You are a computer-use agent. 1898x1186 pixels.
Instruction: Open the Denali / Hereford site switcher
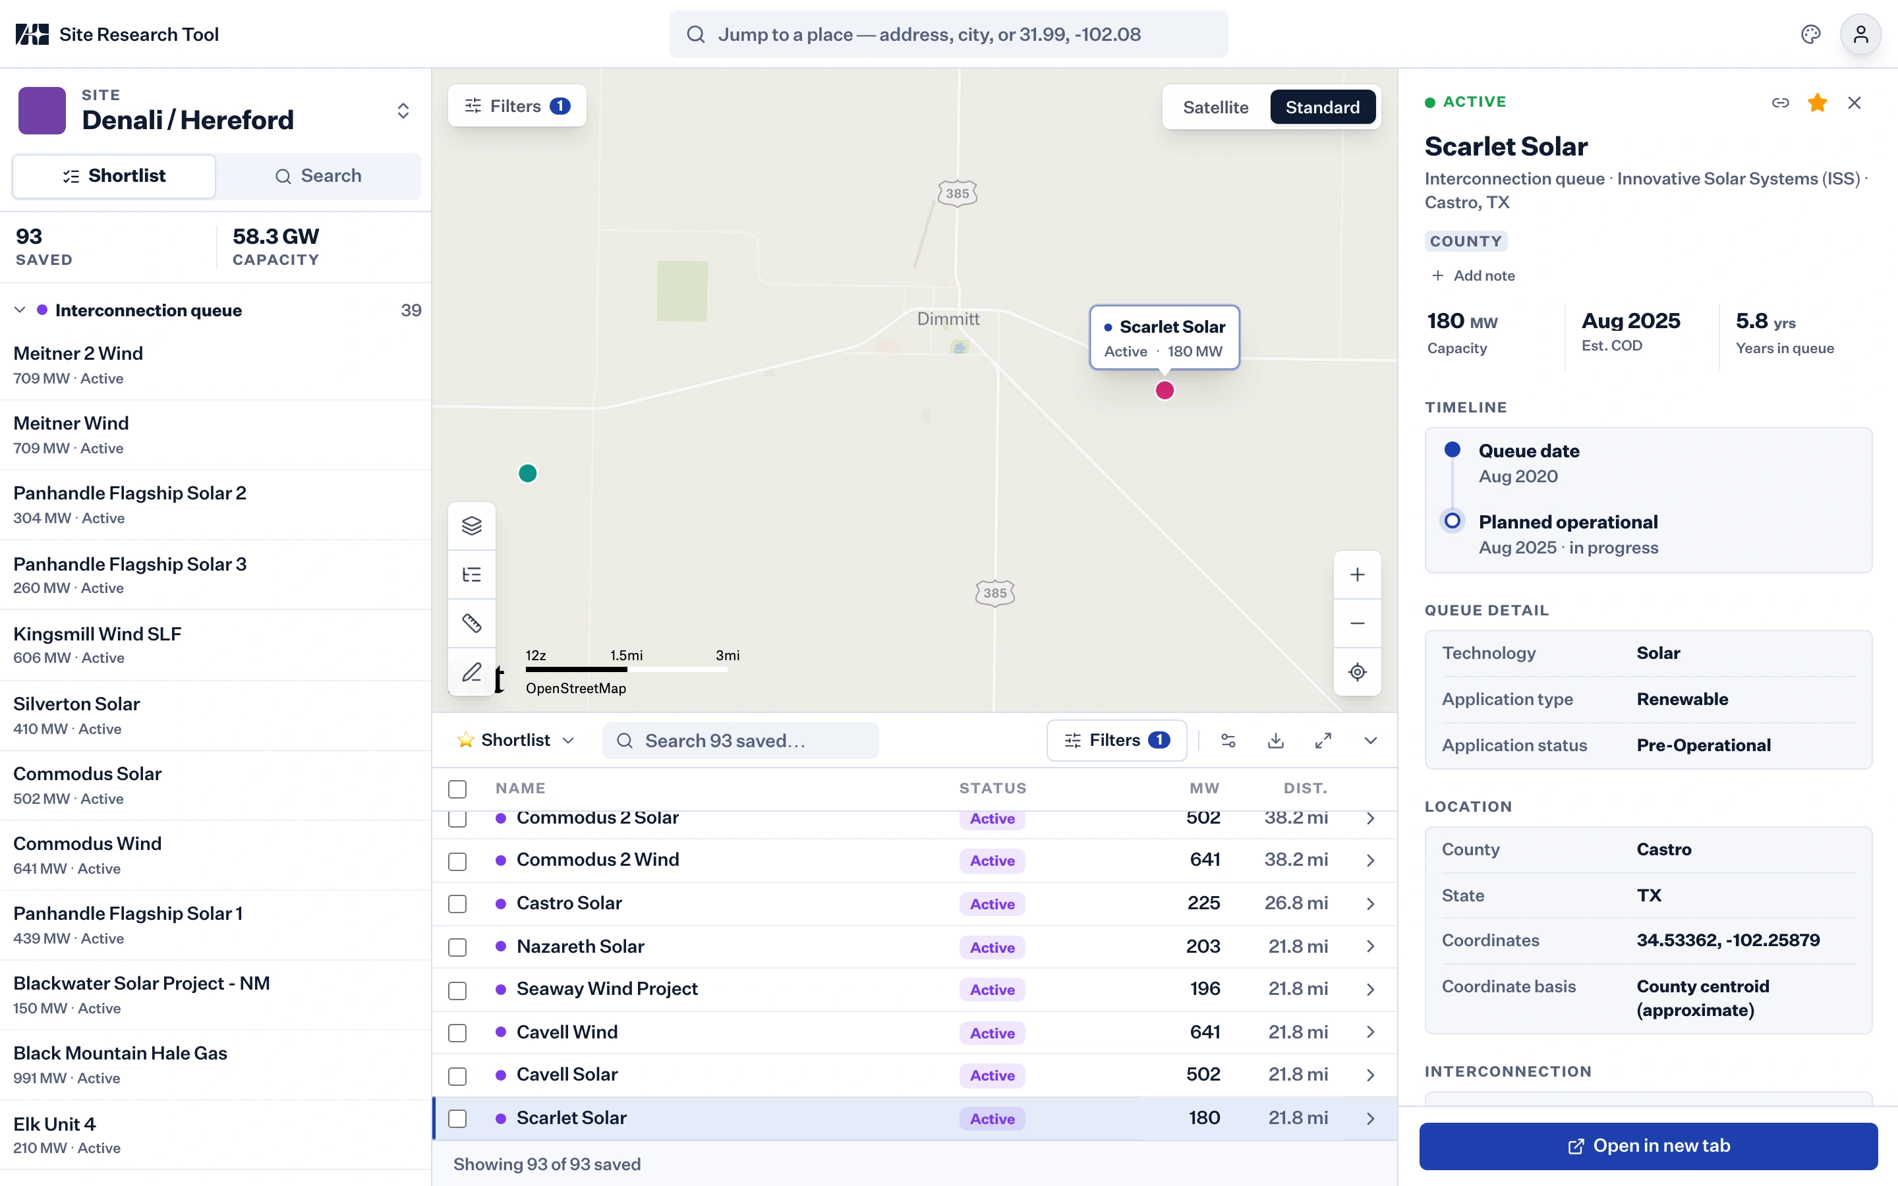[x=403, y=111]
